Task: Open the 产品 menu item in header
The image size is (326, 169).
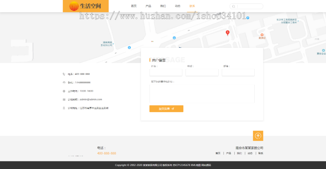Action: (x=148, y=6)
